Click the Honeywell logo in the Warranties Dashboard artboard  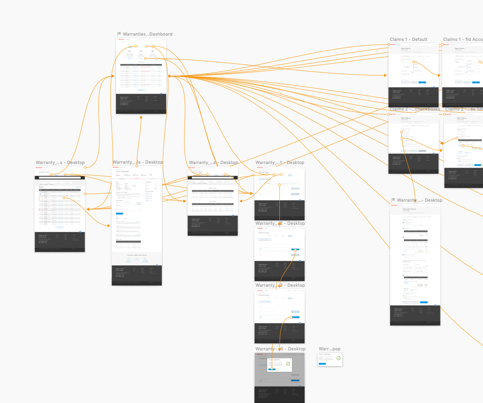tap(121, 39)
